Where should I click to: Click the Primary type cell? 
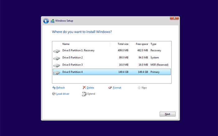point(155,72)
